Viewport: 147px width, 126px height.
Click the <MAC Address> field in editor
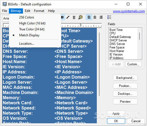[71, 87]
